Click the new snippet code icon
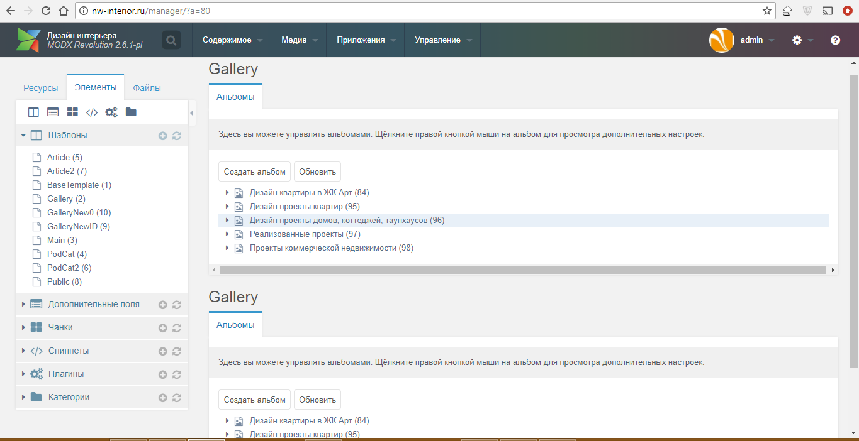Viewport: 859px width, 441px height. click(x=92, y=112)
